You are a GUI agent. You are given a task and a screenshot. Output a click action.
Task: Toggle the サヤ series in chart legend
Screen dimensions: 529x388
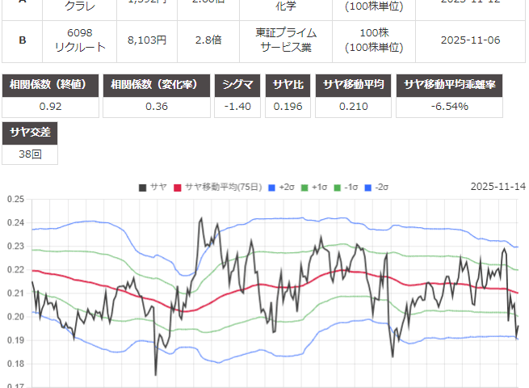[152, 187]
